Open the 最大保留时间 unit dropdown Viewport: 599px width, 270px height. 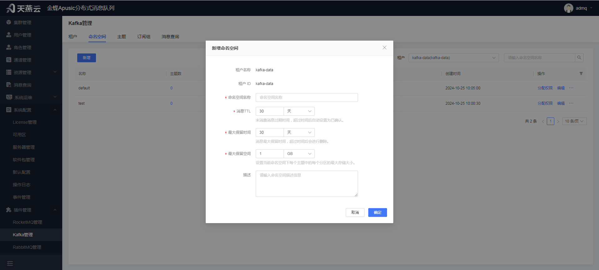tap(299, 132)
